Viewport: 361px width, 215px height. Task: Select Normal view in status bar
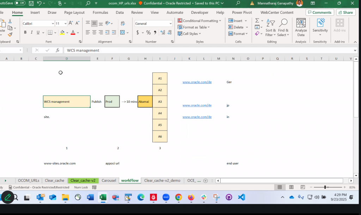pos(280,187)
